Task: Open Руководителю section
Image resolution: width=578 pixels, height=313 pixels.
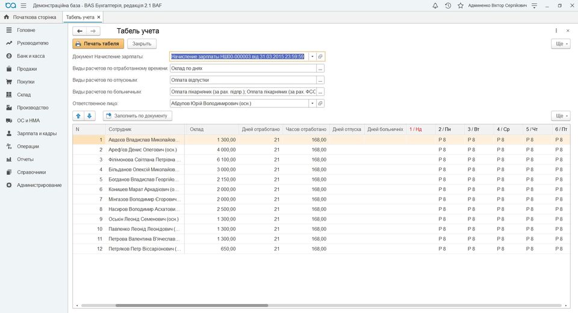Action: tap(33, 43)
